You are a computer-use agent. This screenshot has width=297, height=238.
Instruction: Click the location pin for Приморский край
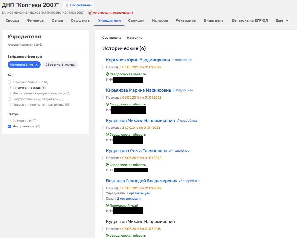pyautogui.click(x=107, y=205)
